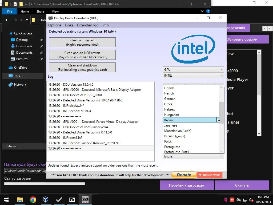
Task: Open Home tab in File Explorer
Action: (x=25, y=11)
